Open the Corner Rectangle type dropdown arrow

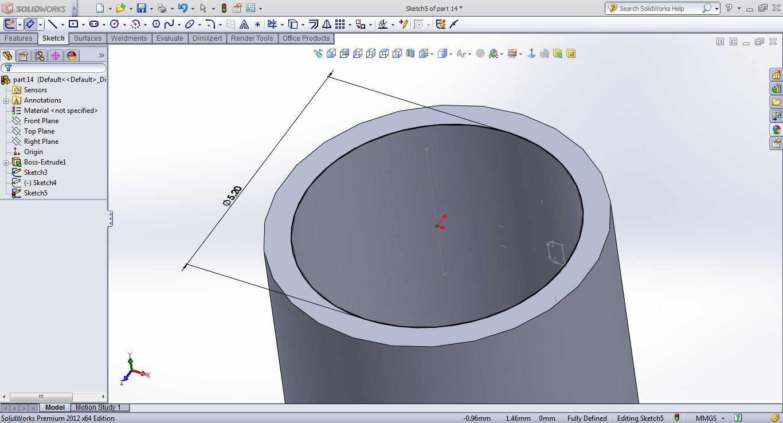click(x=83, y=25)
